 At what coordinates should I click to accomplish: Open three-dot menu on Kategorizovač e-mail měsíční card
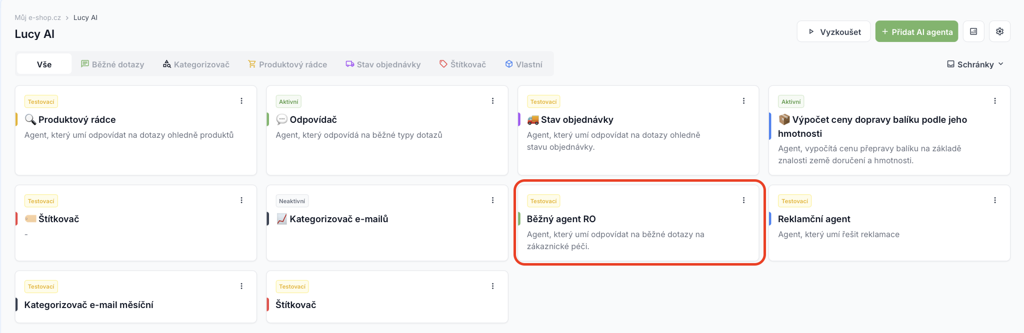coord(241,286)
